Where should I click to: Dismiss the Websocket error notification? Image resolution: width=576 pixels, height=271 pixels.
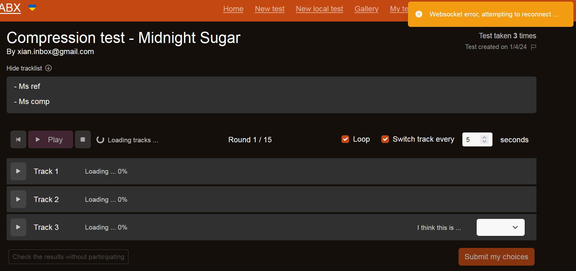point(419,14)
